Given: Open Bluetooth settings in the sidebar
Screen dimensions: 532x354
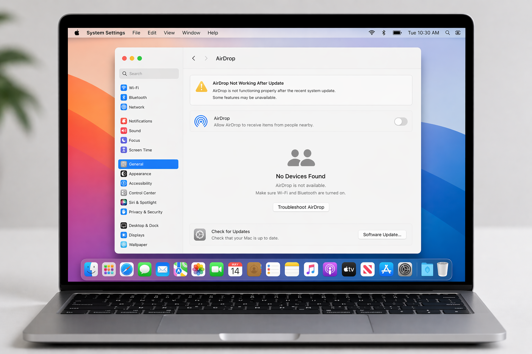Looking at the screenshot, I should tap(148, 97).
